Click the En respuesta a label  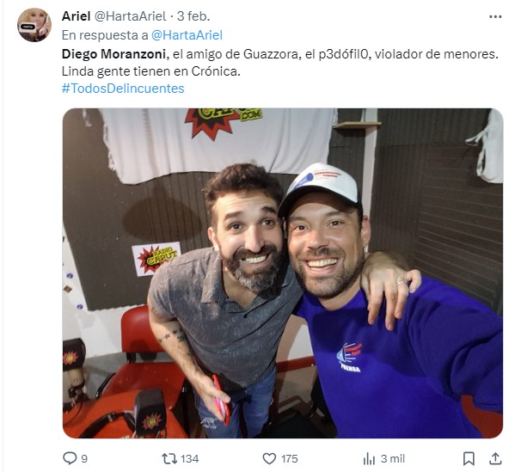pyautogui.click(x=105, y=35)
